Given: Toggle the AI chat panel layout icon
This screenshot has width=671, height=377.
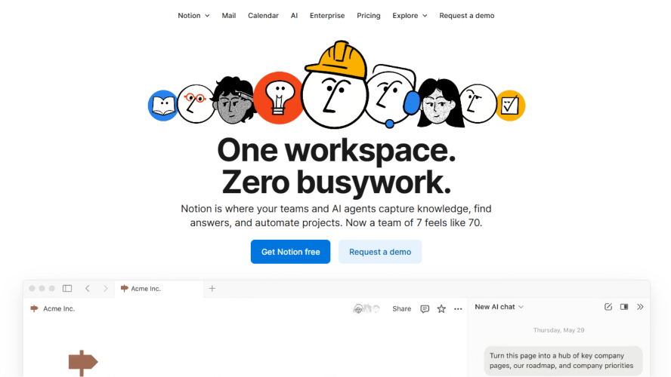Looking at the screenshot, I should coord(624,307).
